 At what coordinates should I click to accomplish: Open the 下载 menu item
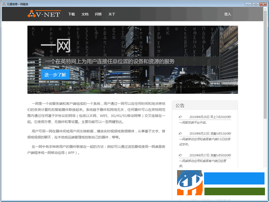(71, 14)
